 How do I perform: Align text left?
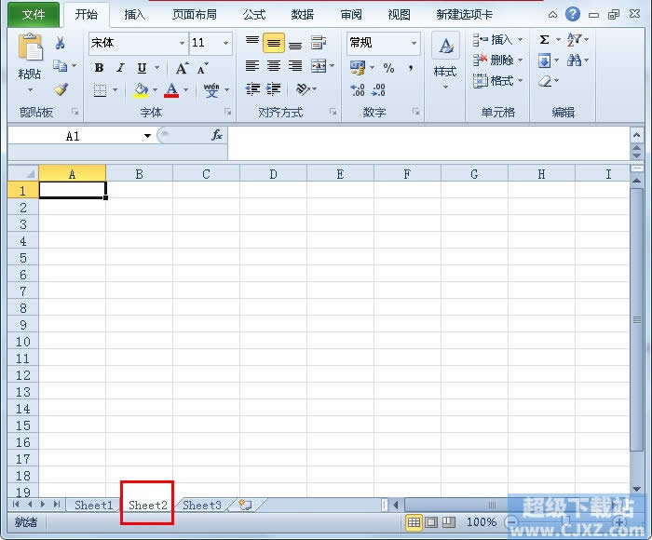point(252,66)
